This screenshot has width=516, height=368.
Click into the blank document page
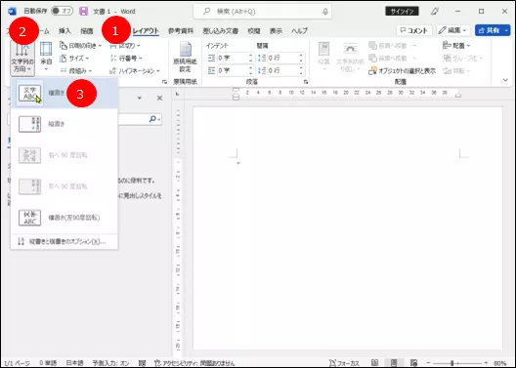tap(348, 228)
